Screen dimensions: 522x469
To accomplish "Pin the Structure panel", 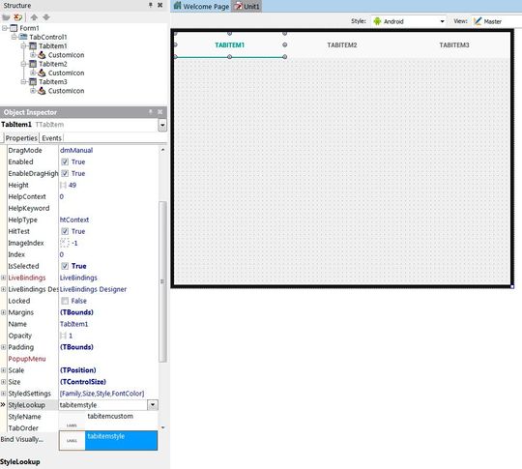I will pos(151,5).
